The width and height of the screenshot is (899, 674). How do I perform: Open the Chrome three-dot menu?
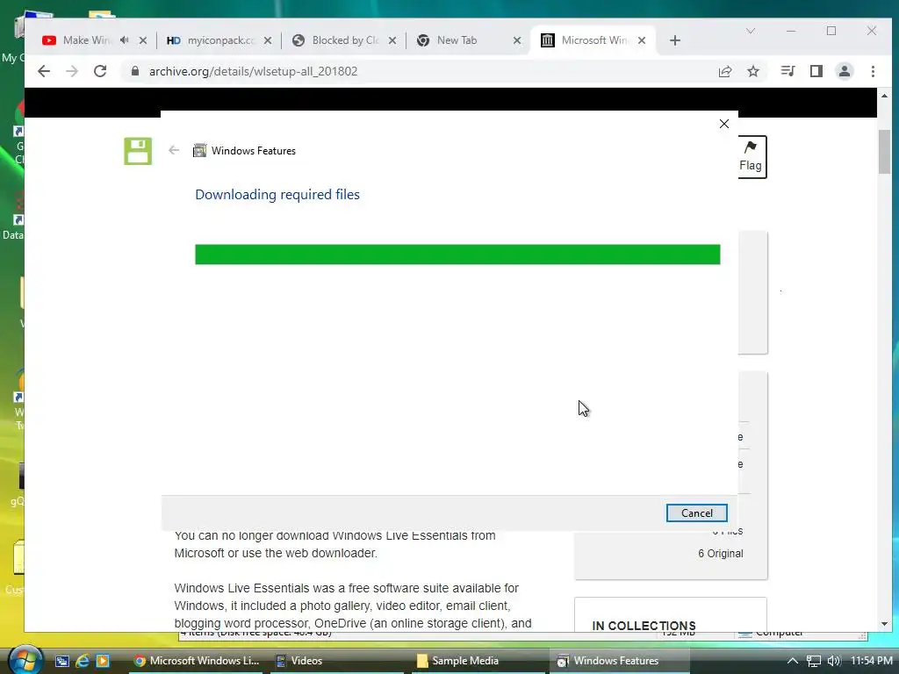(873, 71)
